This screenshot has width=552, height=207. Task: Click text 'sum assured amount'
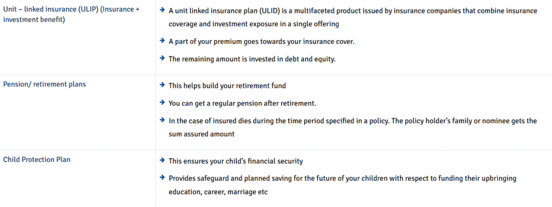coord(202,134)
